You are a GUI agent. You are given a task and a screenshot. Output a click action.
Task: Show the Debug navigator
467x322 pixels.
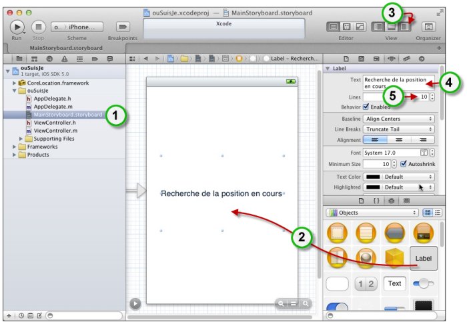pyautogui.click(x=79, y=59)
